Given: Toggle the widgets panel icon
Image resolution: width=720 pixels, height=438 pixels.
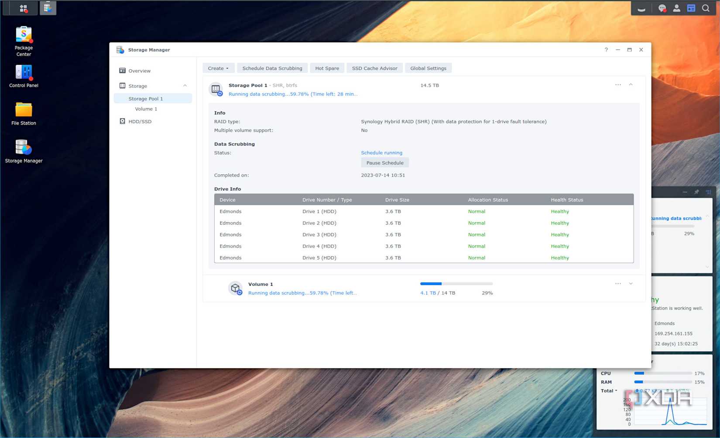Looking at the screenshot, I should point(691,8).
